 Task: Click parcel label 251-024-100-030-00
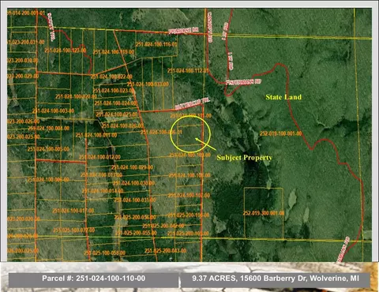coord(133,183)
